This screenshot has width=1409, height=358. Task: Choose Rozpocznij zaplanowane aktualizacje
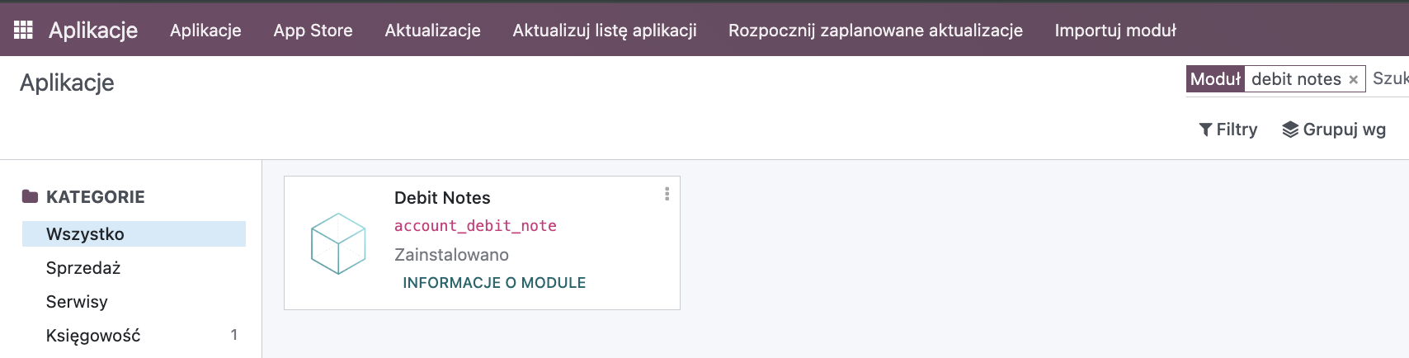[x=875, y=31]
